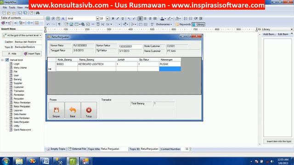This screenshot has width=294, height=165.
Task: Open the Move topic dropdown arrow
Action: point(32,23)
